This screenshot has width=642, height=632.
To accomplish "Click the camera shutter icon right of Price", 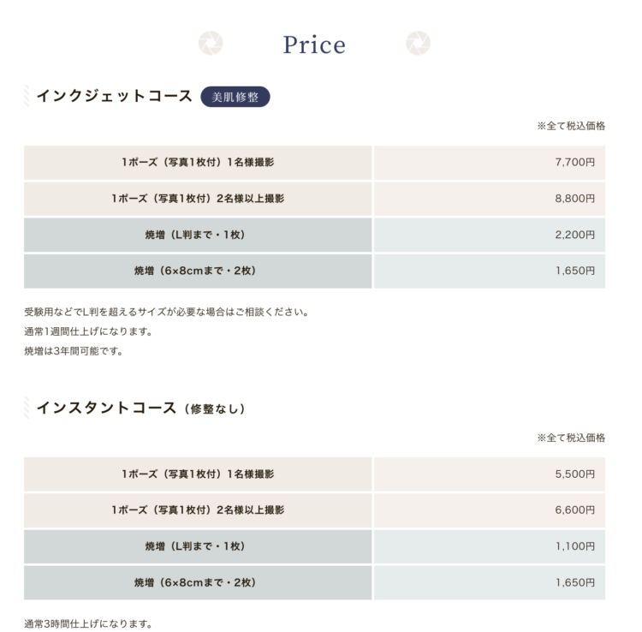I will [x=418, y=43].
